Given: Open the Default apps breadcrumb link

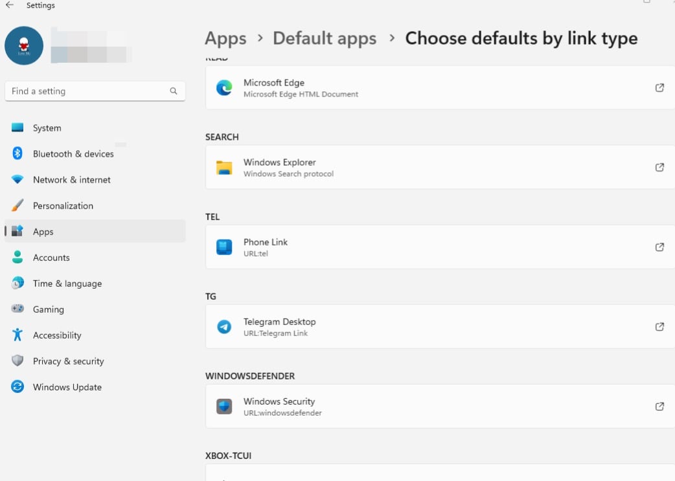Looking at the screenshot, I should [325, 38].
